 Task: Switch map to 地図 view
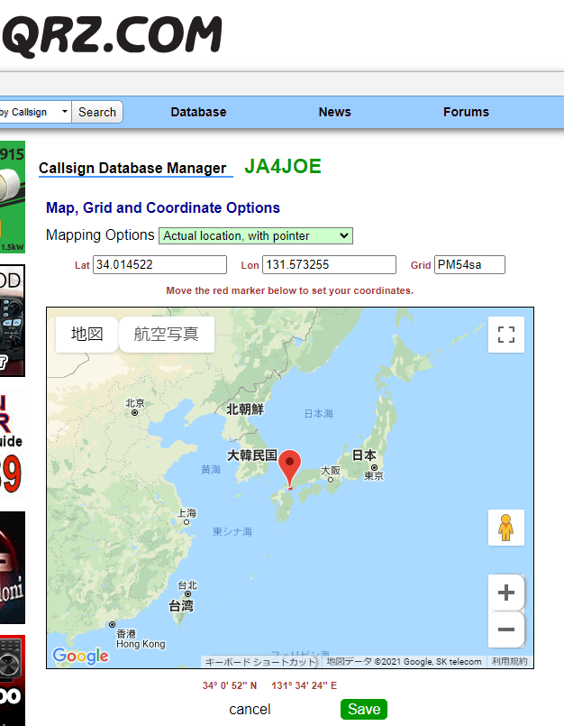pyautogui.click(x=87, y=335)
